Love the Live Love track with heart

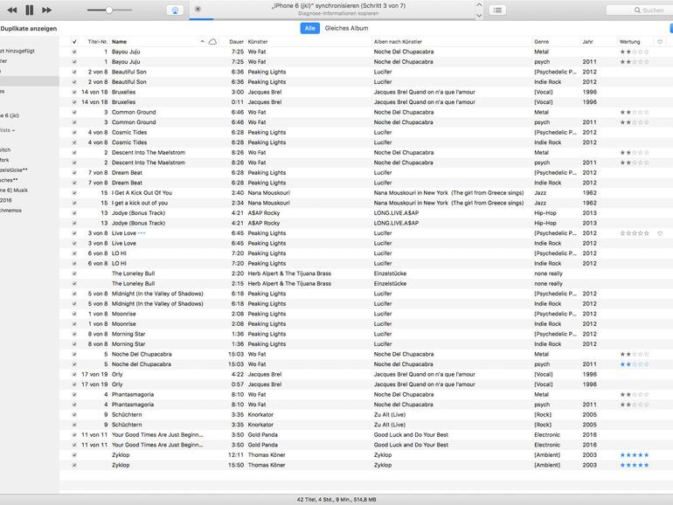(660, 233)
